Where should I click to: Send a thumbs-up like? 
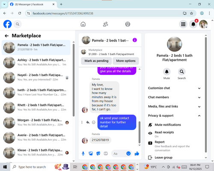(137, 153)
